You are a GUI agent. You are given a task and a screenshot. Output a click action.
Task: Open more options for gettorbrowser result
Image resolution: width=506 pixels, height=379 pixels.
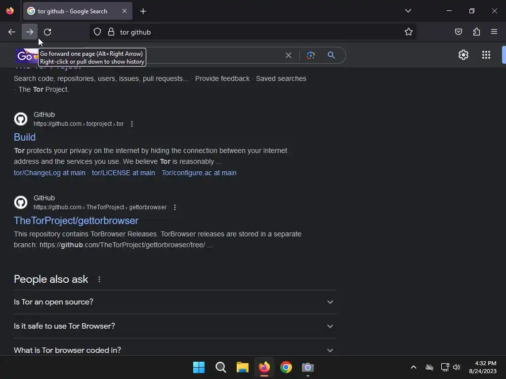click(175, 207)
